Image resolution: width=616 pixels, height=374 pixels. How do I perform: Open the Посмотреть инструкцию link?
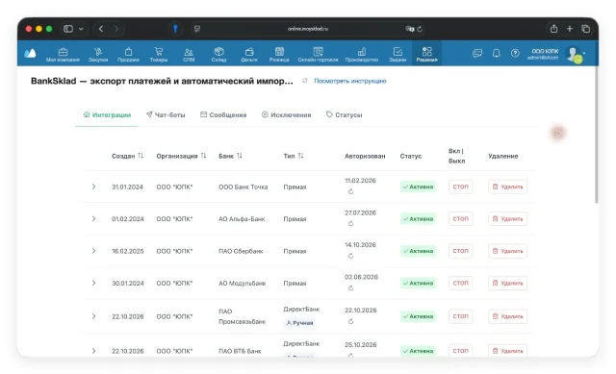click(x=350, y=81)
